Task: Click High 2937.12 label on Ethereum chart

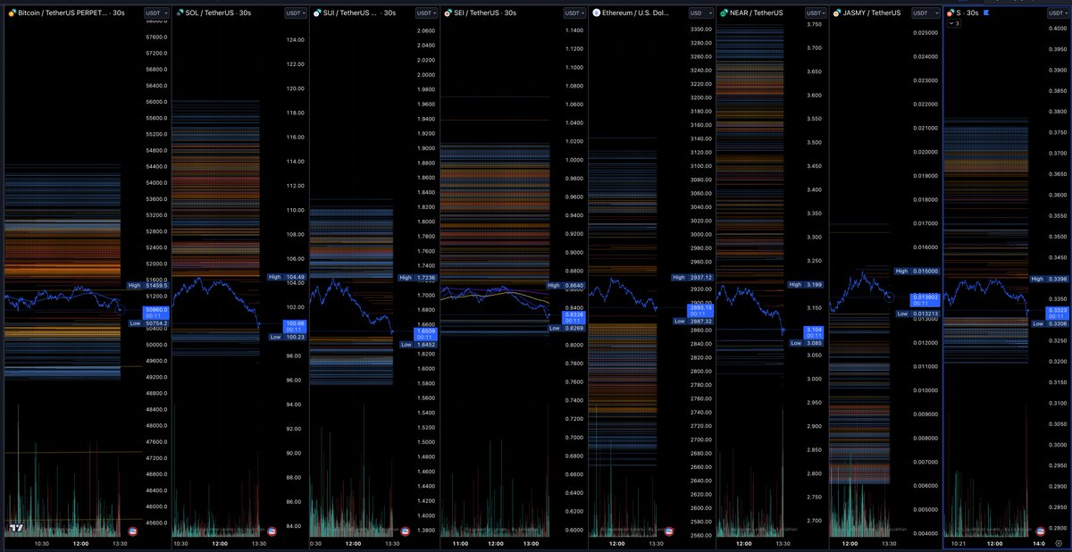Action: point(693,277)
